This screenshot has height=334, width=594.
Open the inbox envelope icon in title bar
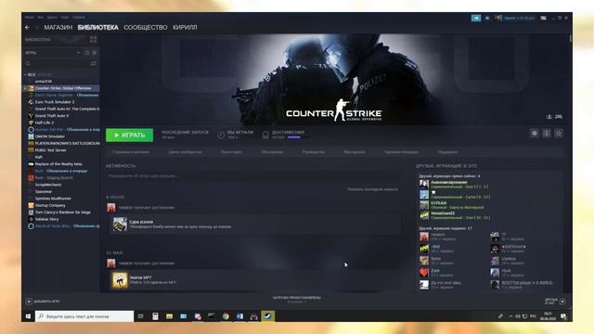tap(487, 18)
